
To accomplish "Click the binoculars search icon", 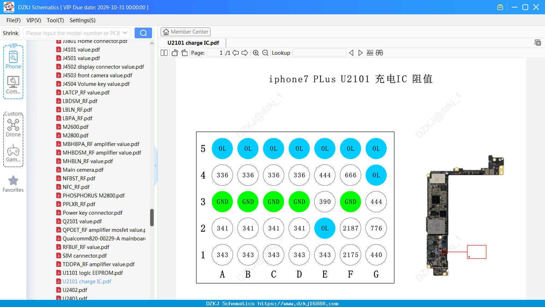I will click(379, 53).
